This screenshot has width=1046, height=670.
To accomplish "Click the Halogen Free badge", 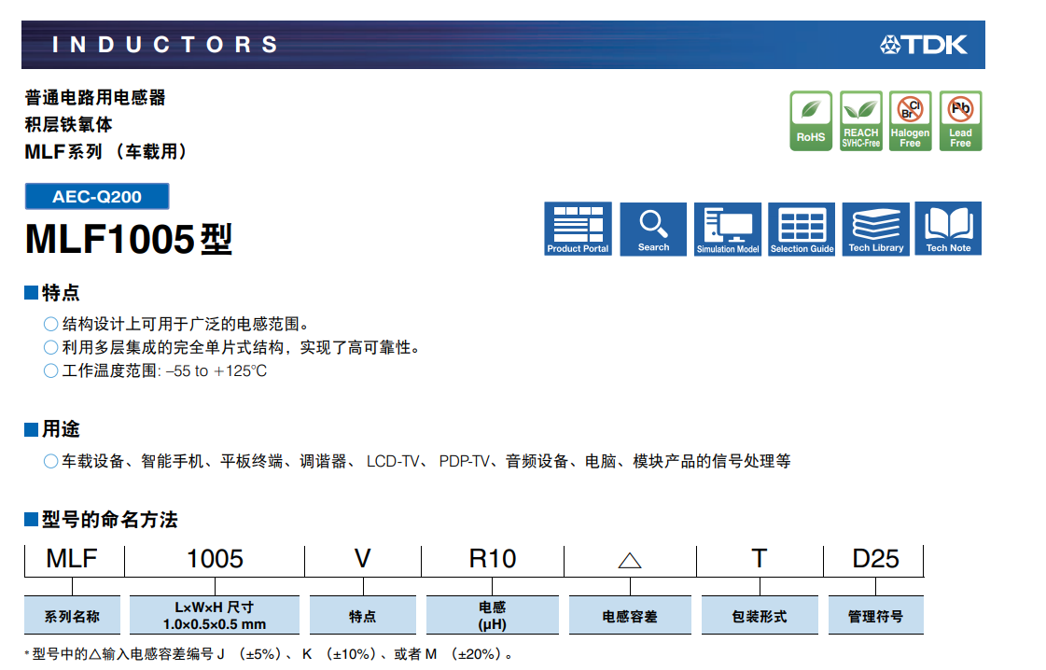I will (911, 120).
